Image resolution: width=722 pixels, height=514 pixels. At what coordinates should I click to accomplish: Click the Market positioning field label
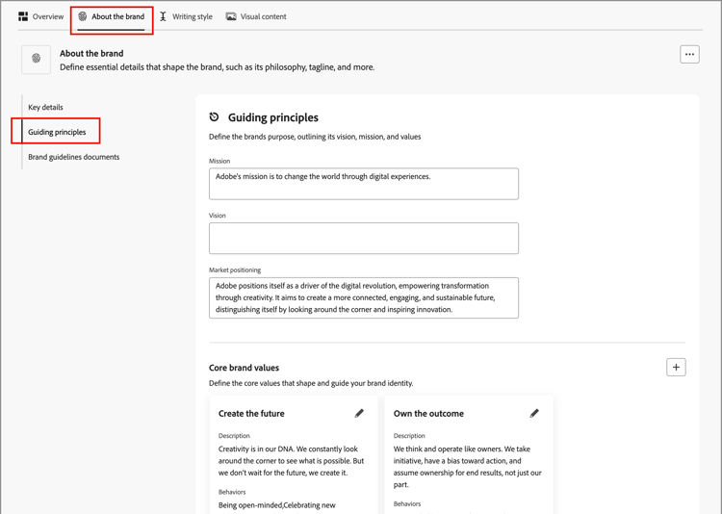click(x=235, y=270)
